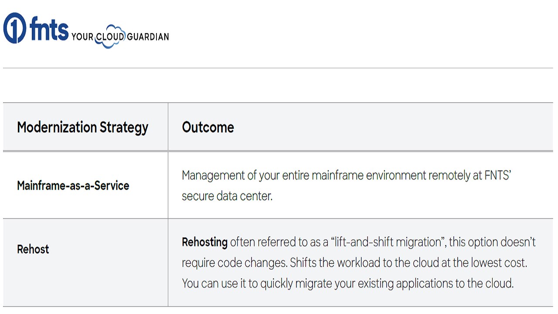
Task: Click "FNTS'" in the Mainframe description
Action: (x=497, y=175)
